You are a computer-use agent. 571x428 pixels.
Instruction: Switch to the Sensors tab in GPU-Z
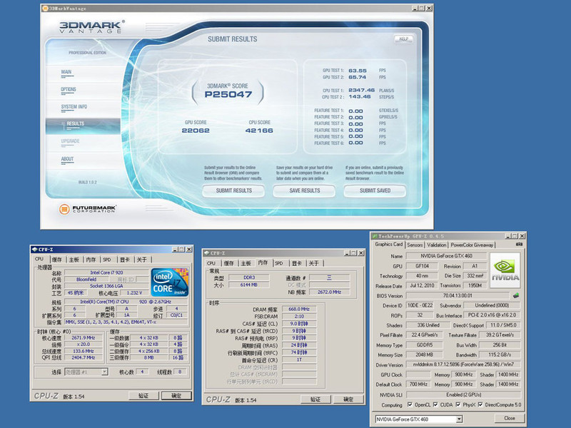coord(415,245)
